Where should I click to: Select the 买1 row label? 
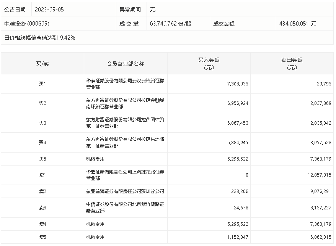(42, 84)
